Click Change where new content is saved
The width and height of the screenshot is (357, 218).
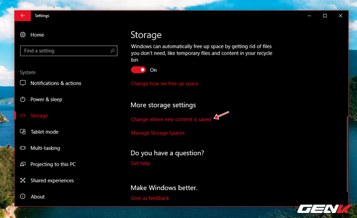click(171, 119)
